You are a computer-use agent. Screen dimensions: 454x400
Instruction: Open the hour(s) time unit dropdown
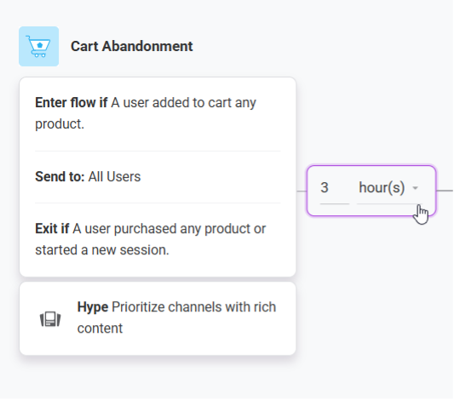point(389,188)
